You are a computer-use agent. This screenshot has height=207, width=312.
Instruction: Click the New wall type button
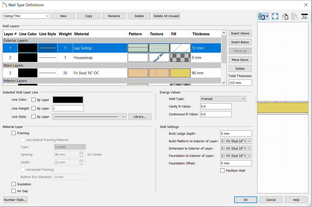[x=63, y=16]
